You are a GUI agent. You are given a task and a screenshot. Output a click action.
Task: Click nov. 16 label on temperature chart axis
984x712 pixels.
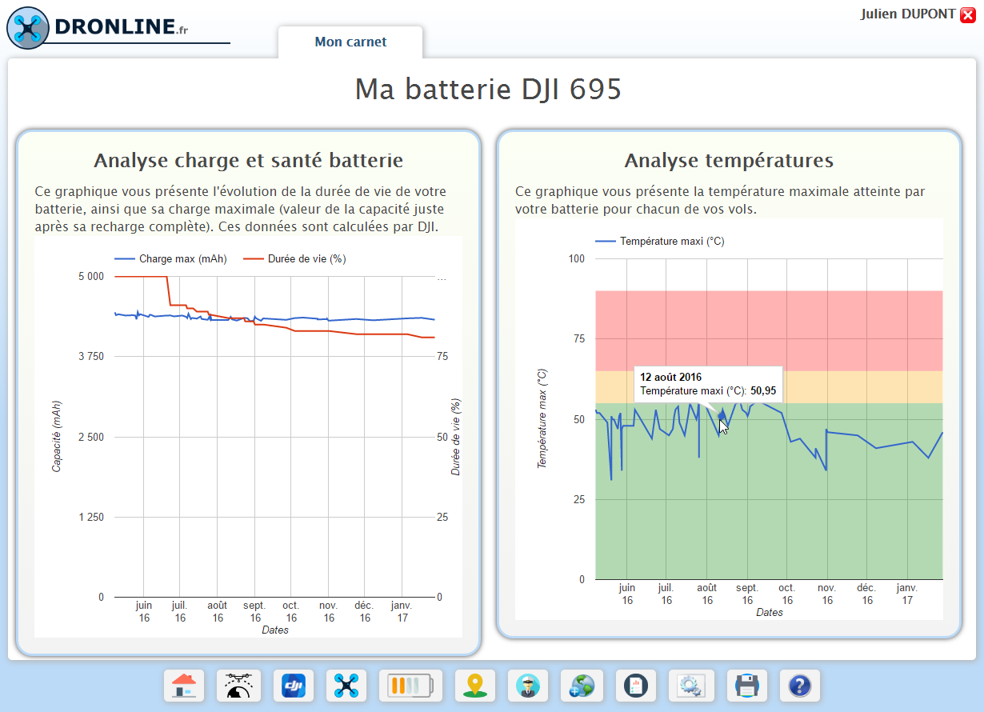(826, 594)
